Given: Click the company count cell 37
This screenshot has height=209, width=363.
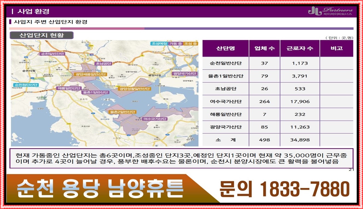Looking at the screenshot, I should point(264,63).
